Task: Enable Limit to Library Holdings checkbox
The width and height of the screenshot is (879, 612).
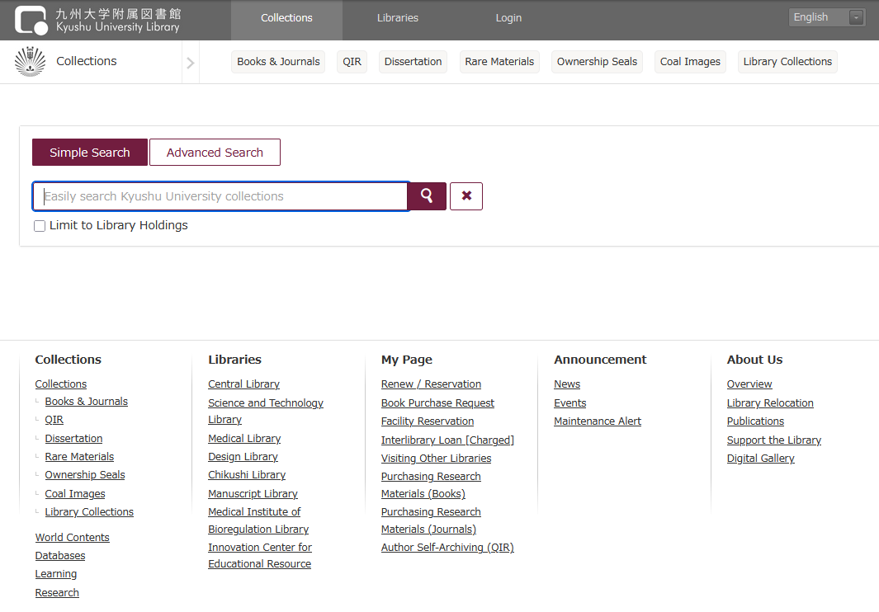Action: [40, 226]
